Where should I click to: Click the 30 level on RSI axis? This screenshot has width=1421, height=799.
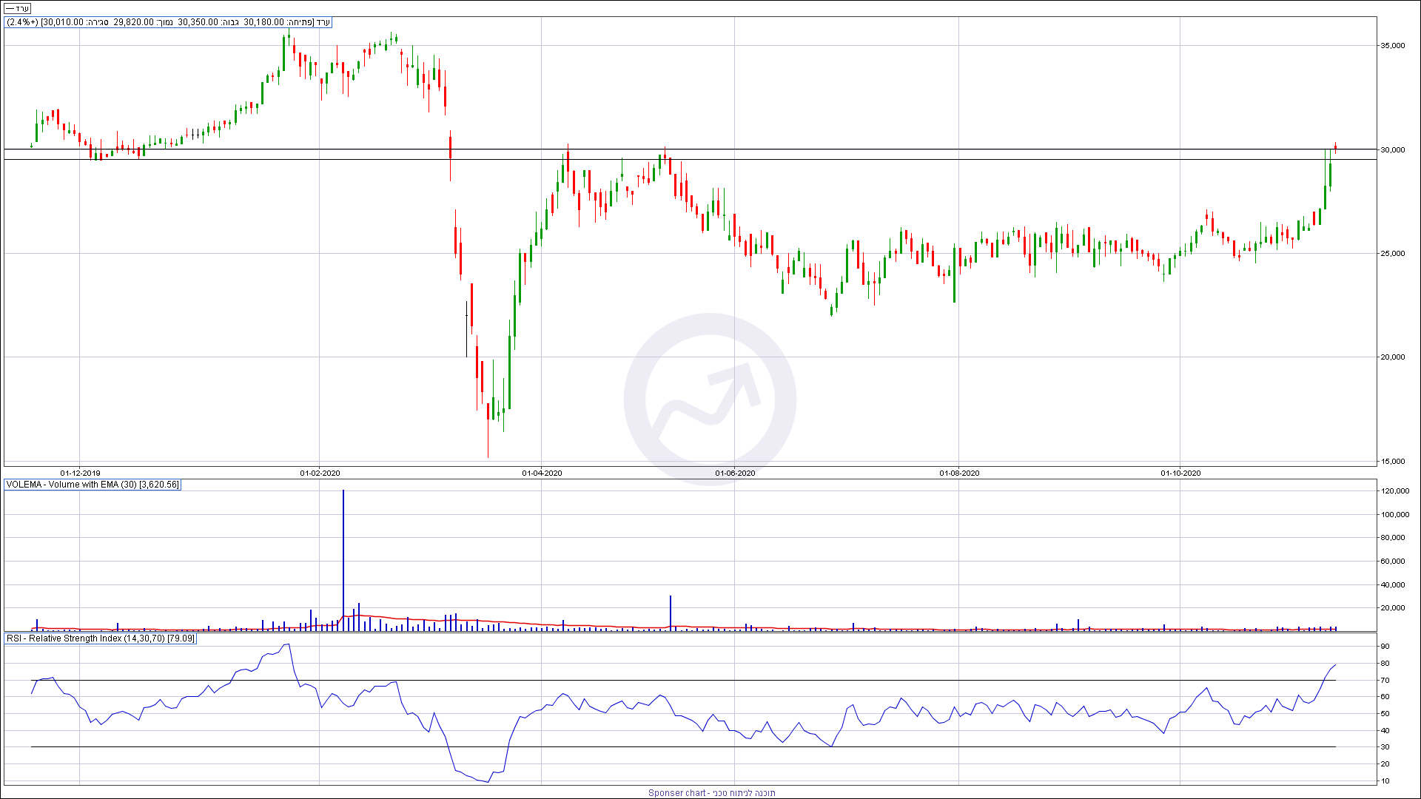click(1384, 747)
